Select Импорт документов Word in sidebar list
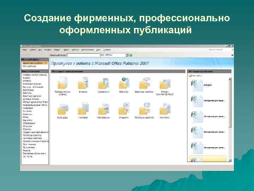Viewport: 254px width, 191px height. click(x=35, y=102)
